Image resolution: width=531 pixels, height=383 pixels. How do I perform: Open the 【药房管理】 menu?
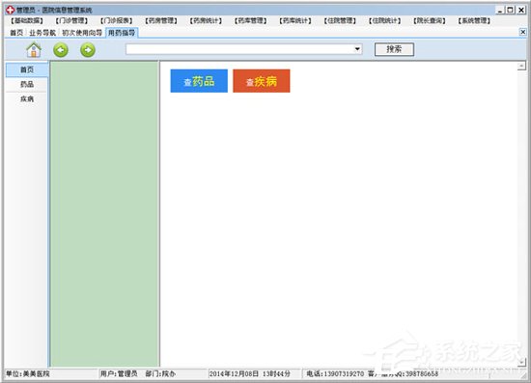pos(161,21)
